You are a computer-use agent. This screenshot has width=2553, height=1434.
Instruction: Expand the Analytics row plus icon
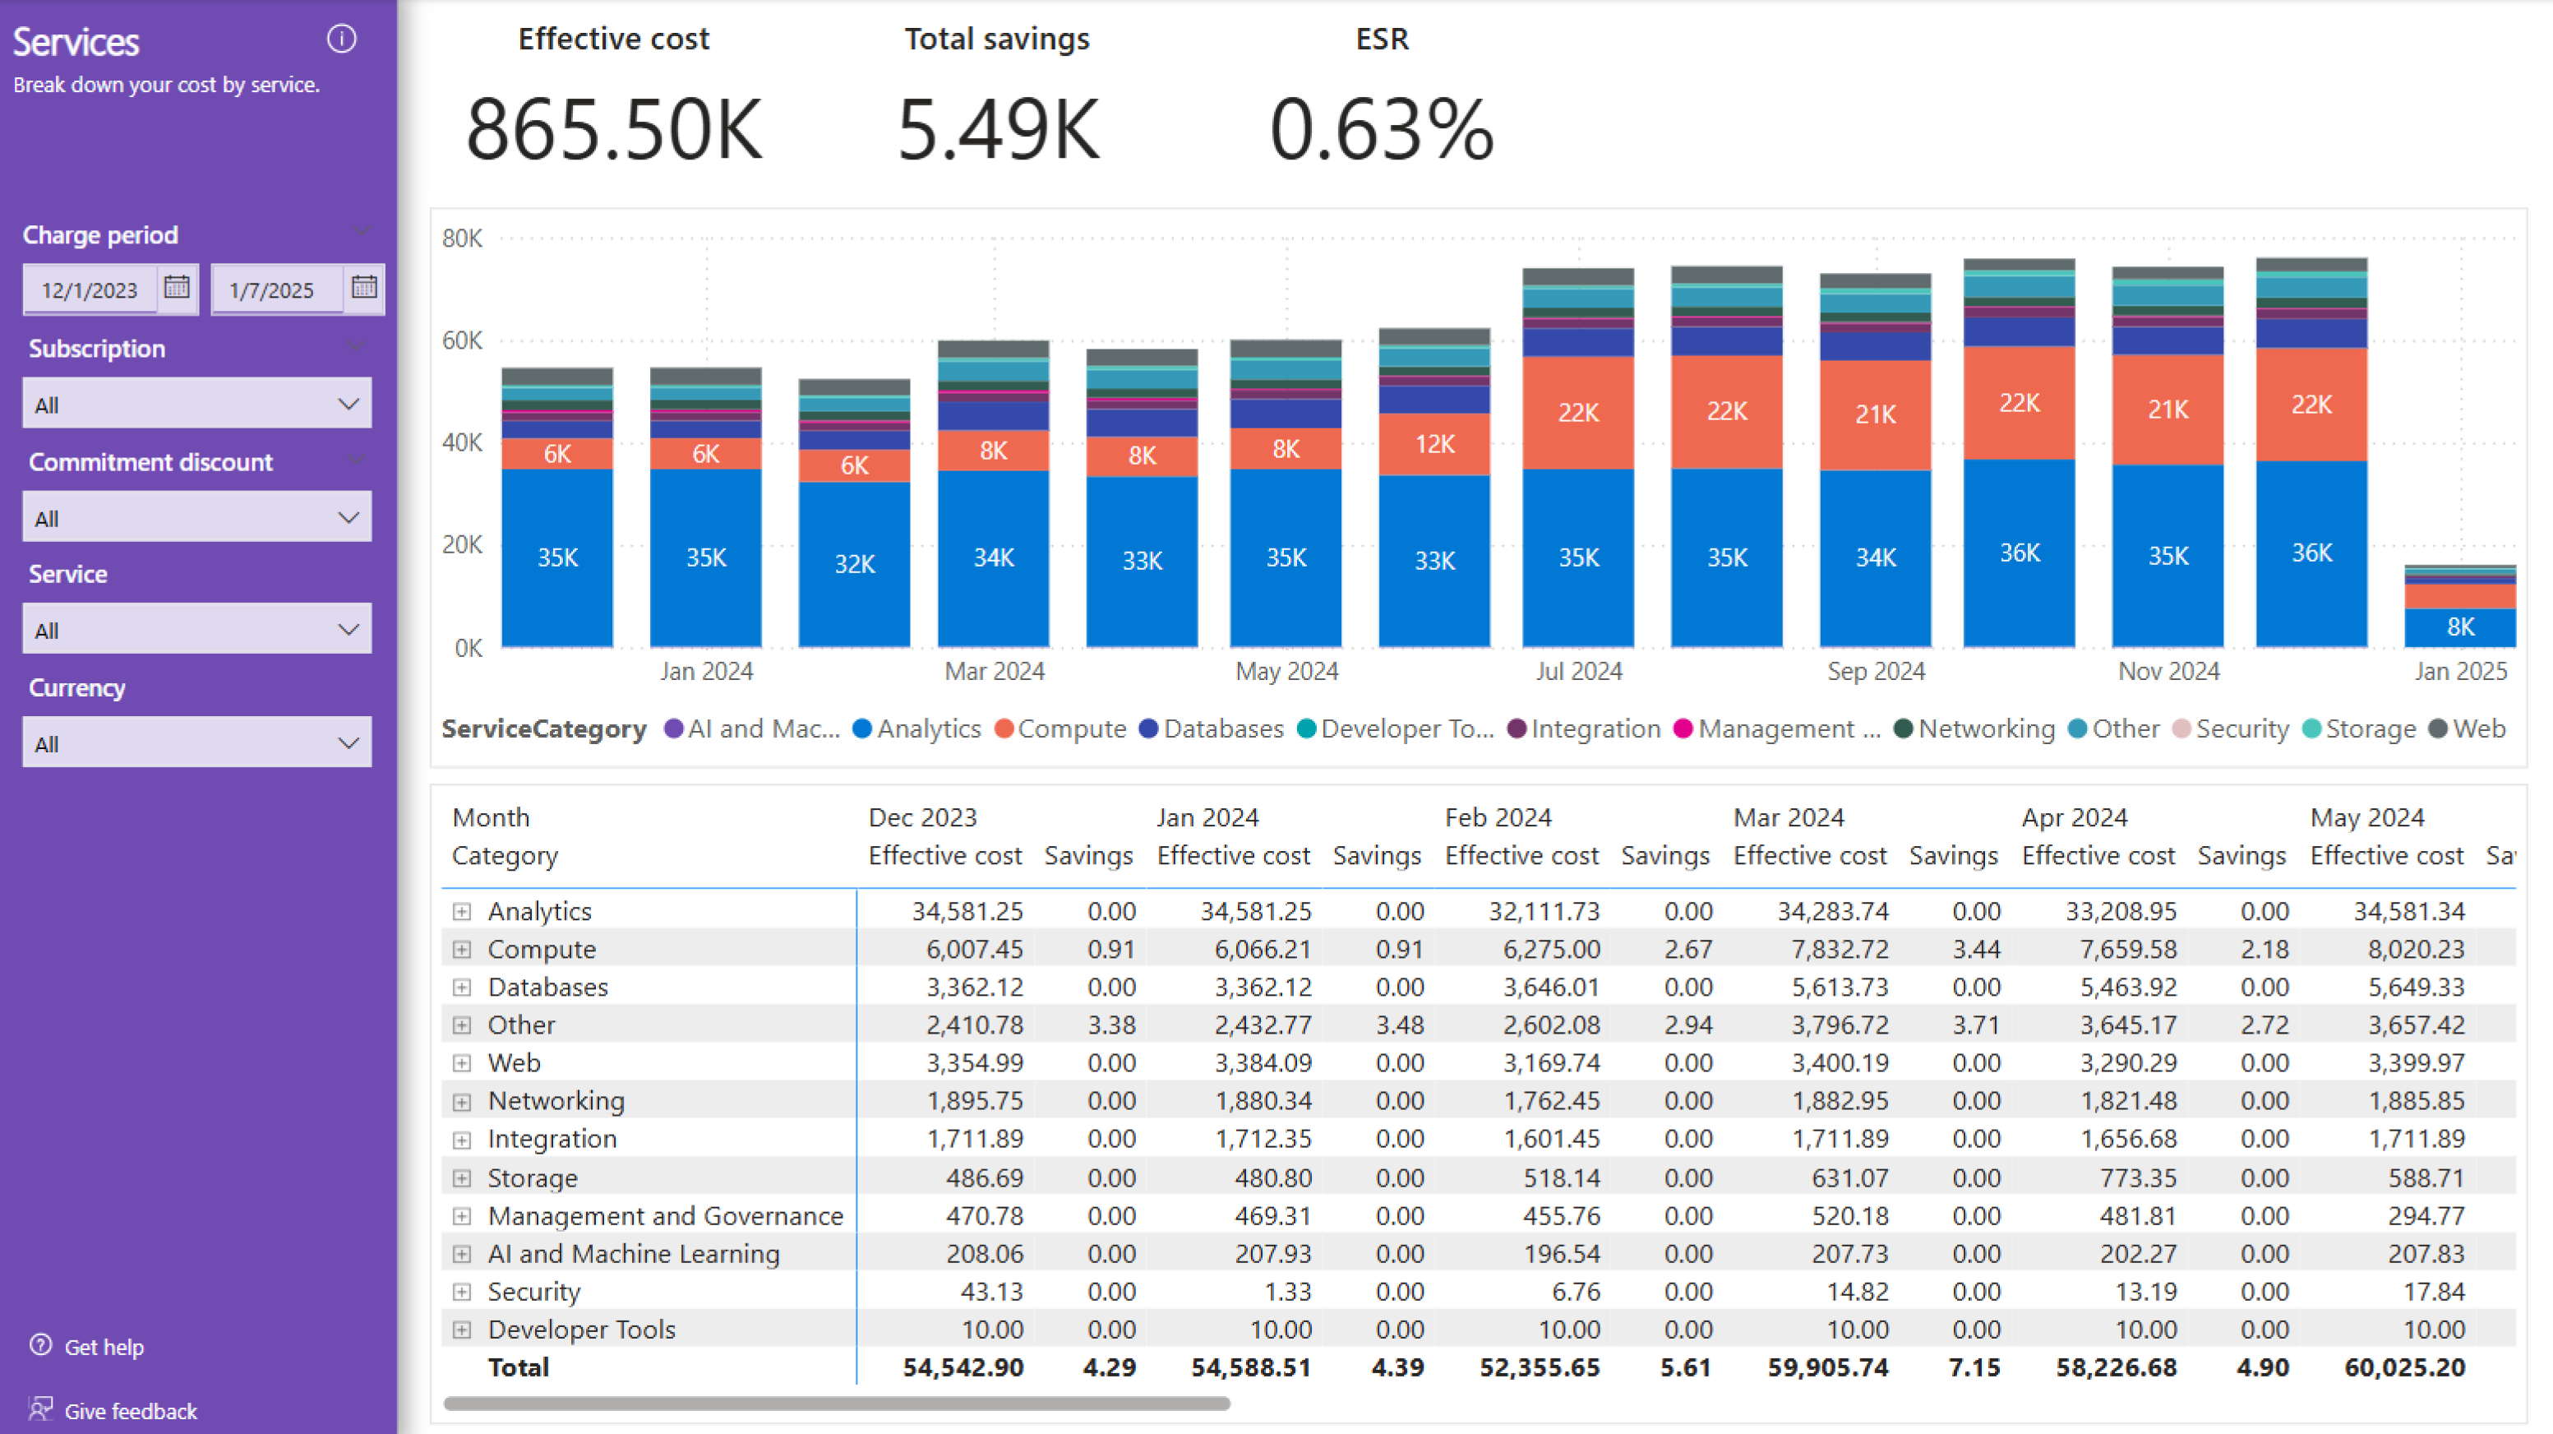[x=462, y=910]
